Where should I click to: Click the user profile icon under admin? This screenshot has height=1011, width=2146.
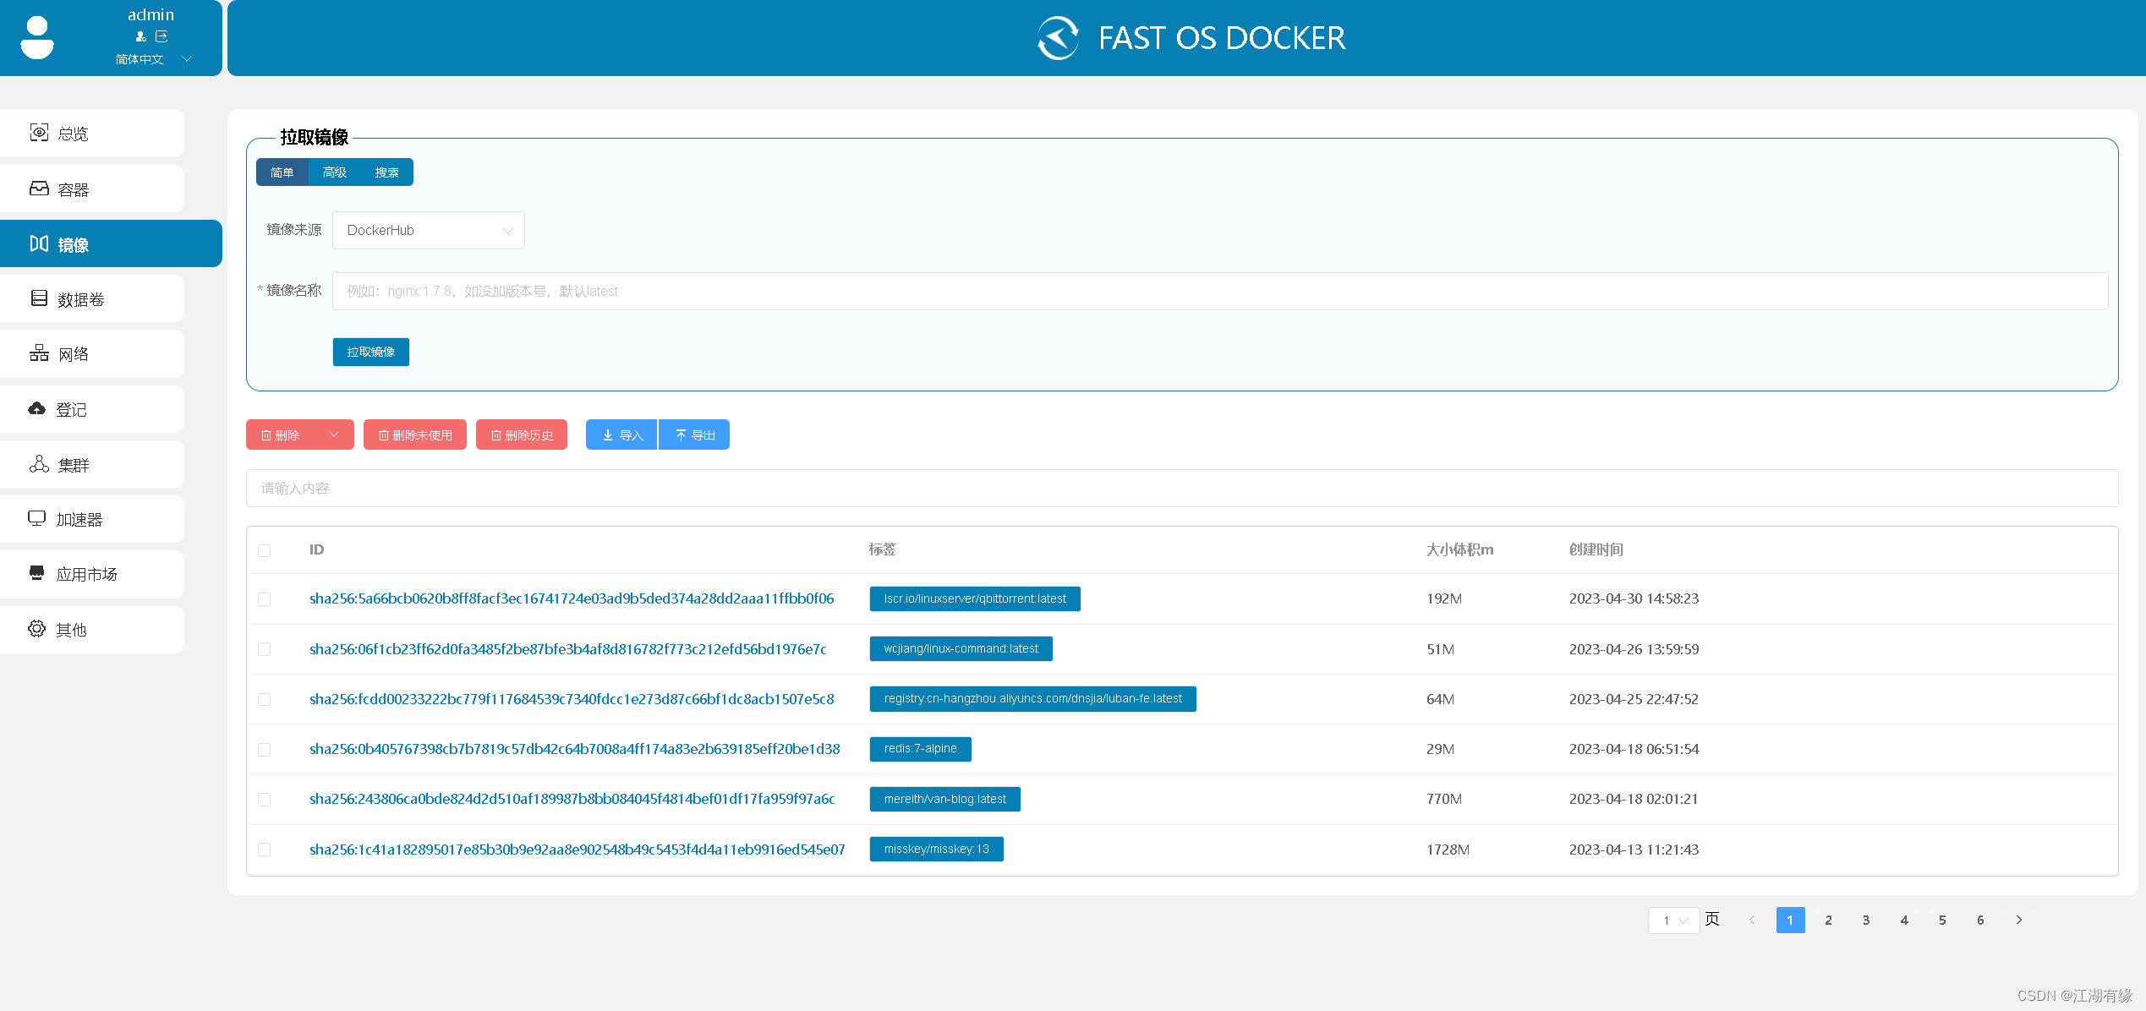pyautogui.click(x=140, y=36)
